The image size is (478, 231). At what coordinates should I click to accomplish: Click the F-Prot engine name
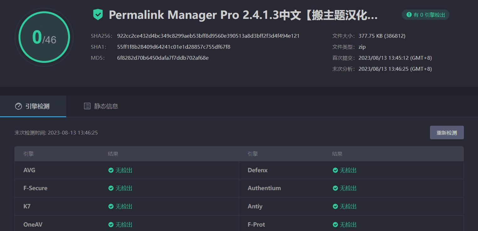point(256,224)
